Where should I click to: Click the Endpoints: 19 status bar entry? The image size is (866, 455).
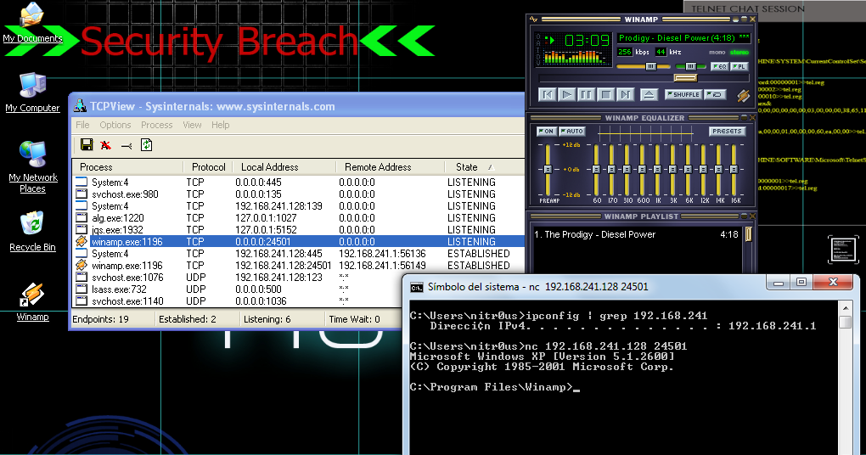pyautogui.click(x=100, y=319)
